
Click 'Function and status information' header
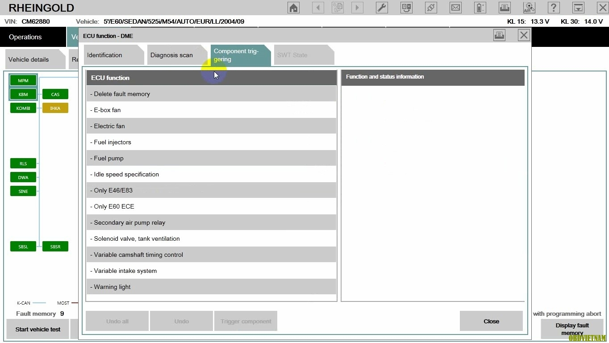click(433, 77)
